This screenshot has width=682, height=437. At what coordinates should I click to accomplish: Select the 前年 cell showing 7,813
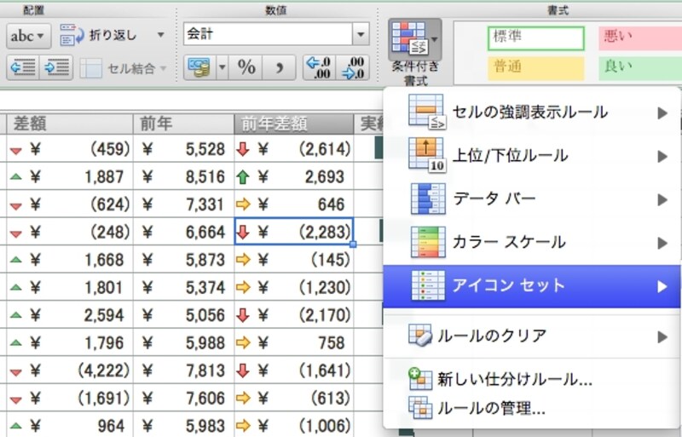coord(183,371)
